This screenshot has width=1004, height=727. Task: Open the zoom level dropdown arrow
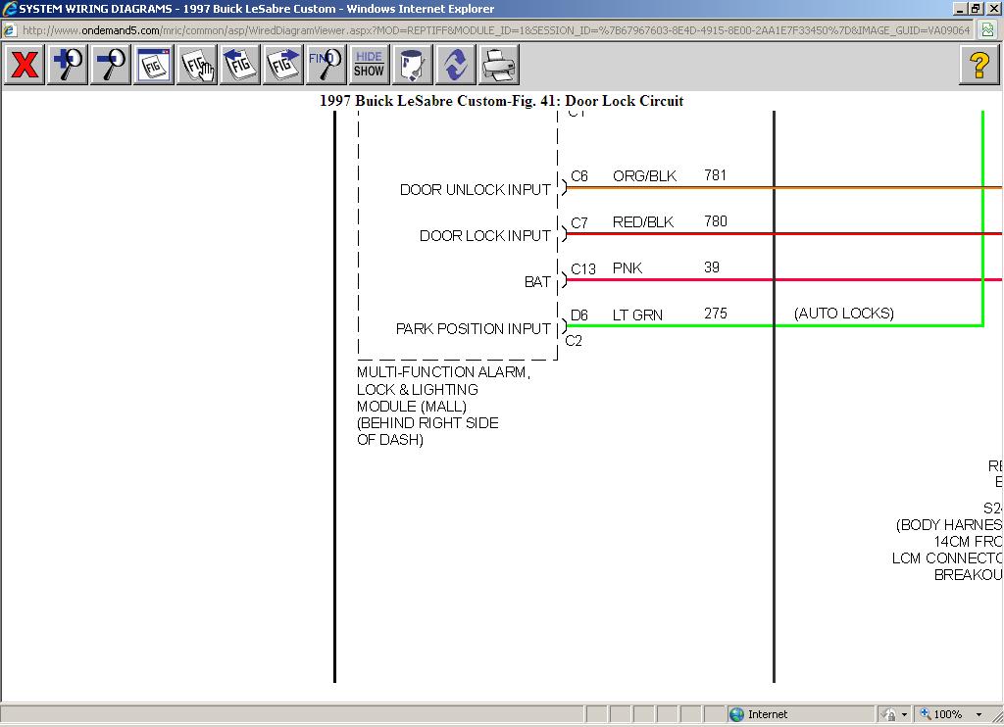click(979, 714)
